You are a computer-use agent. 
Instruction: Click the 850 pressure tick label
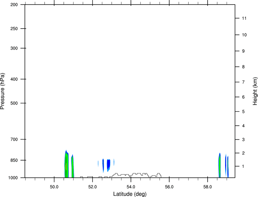click(x=14, y=160)
